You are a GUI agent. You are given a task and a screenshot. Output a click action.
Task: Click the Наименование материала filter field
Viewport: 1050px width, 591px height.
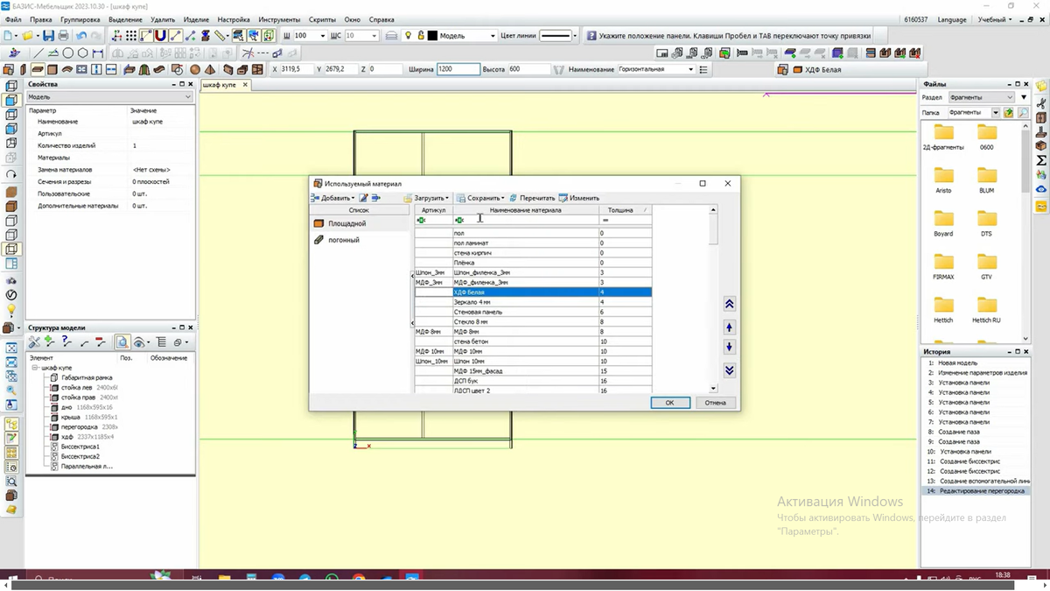tap(525, 220)
